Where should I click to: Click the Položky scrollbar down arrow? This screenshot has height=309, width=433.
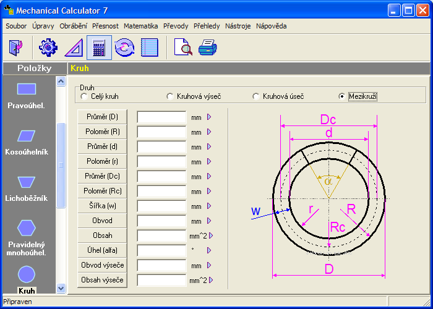tap(61, 289)
